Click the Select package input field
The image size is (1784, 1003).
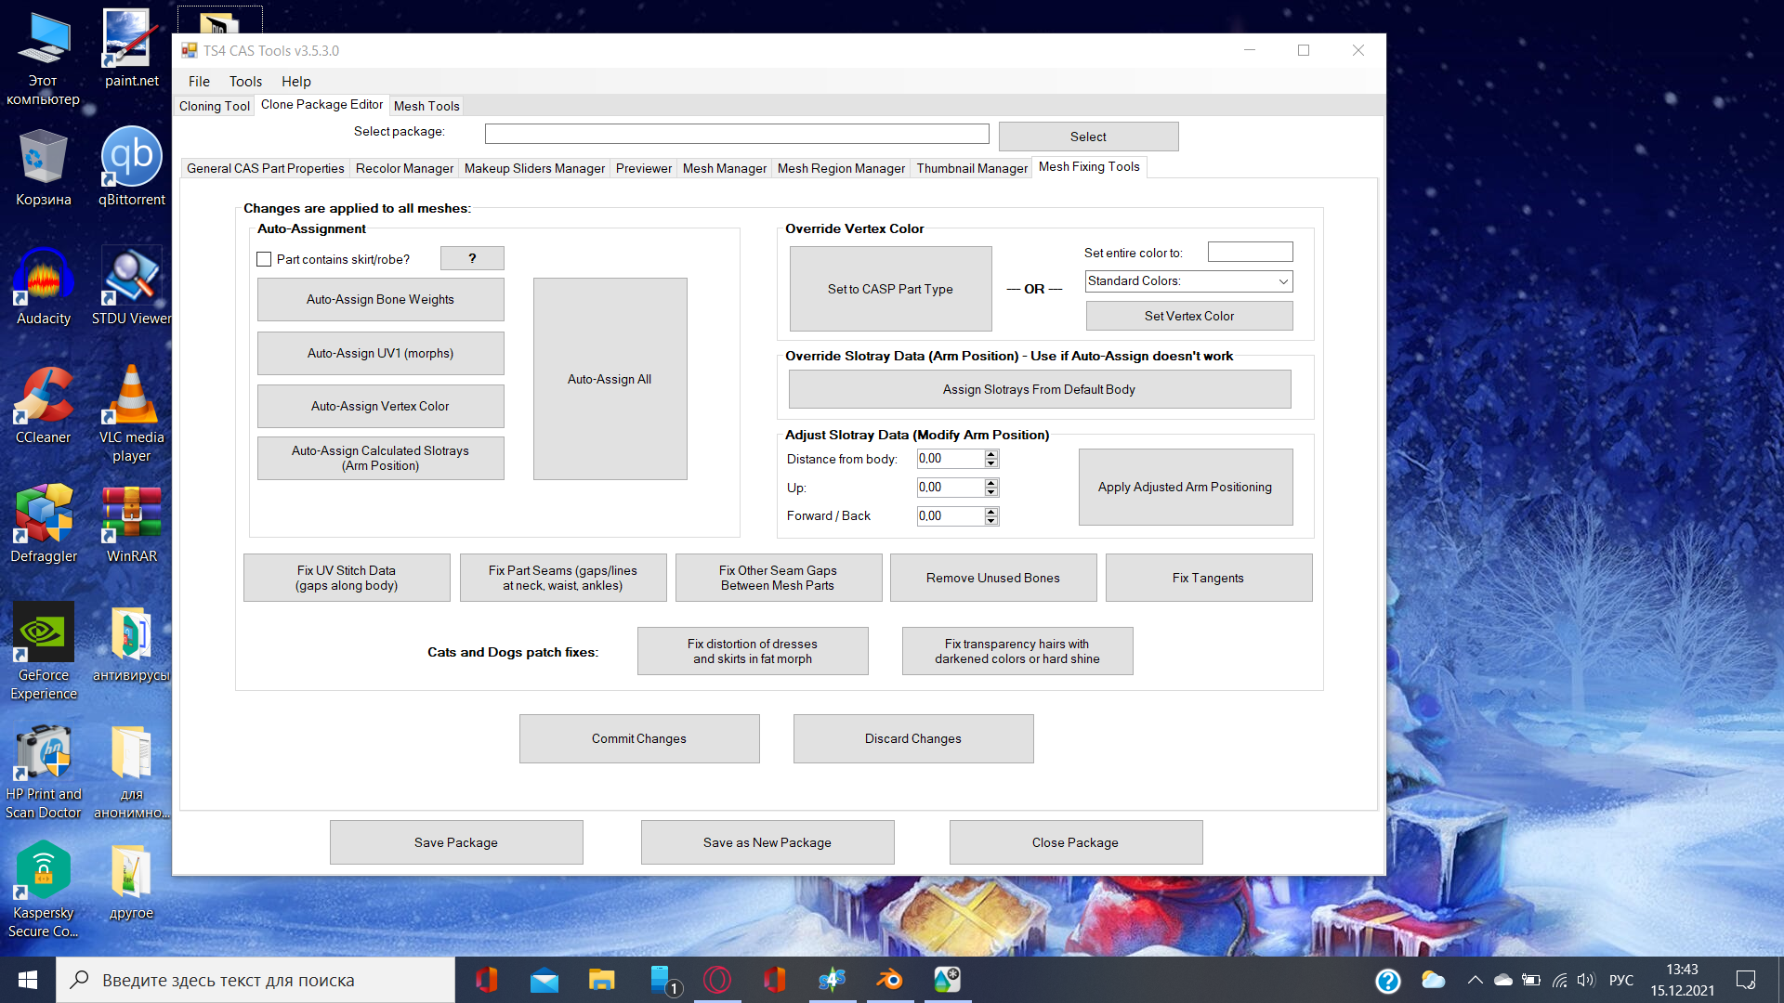(736, 134)
